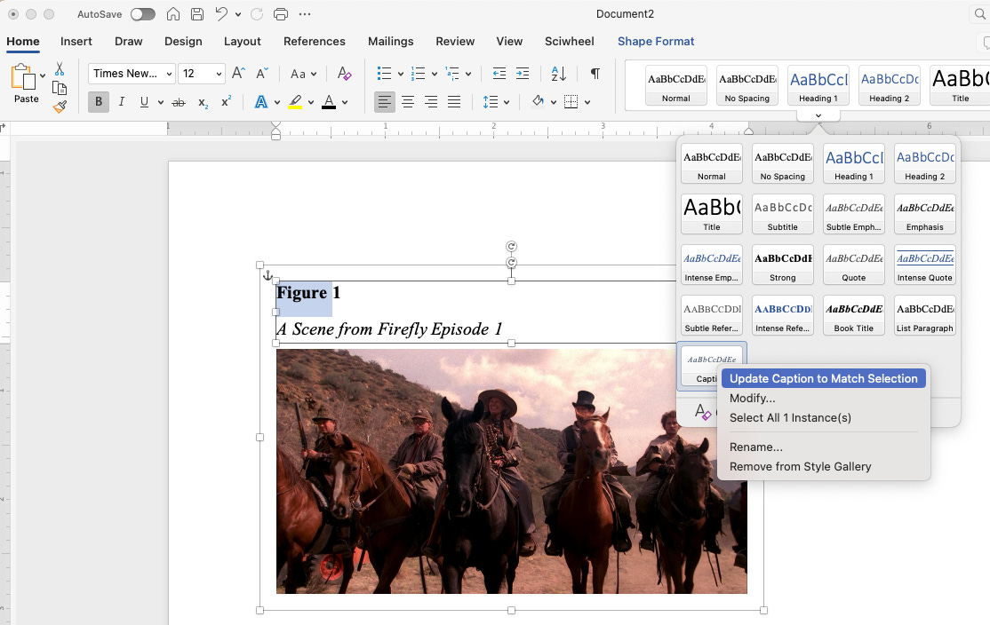
Task: Enable justified paragraph alignment
Action: [x=453, y=101]
